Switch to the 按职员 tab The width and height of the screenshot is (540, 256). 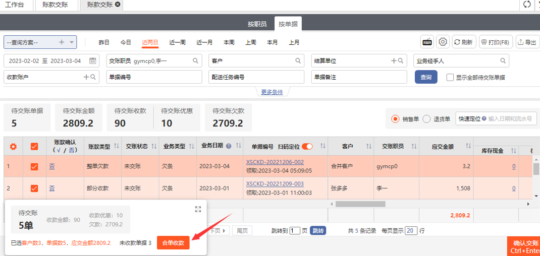(x=257, y=24)
